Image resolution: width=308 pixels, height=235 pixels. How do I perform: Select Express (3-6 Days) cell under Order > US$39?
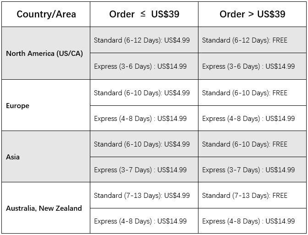point(252,66)
